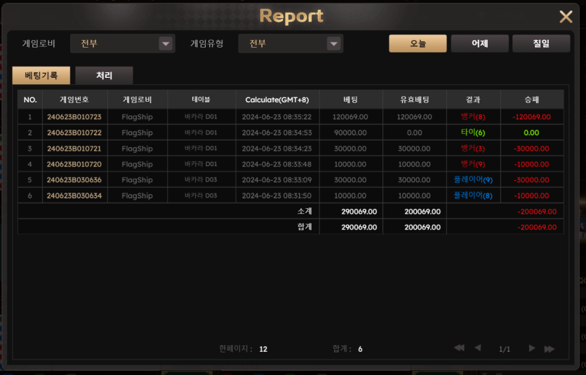Open game number 240623B010722
Viewport: 586px width, 375px height.
click(x=74, y=132)
